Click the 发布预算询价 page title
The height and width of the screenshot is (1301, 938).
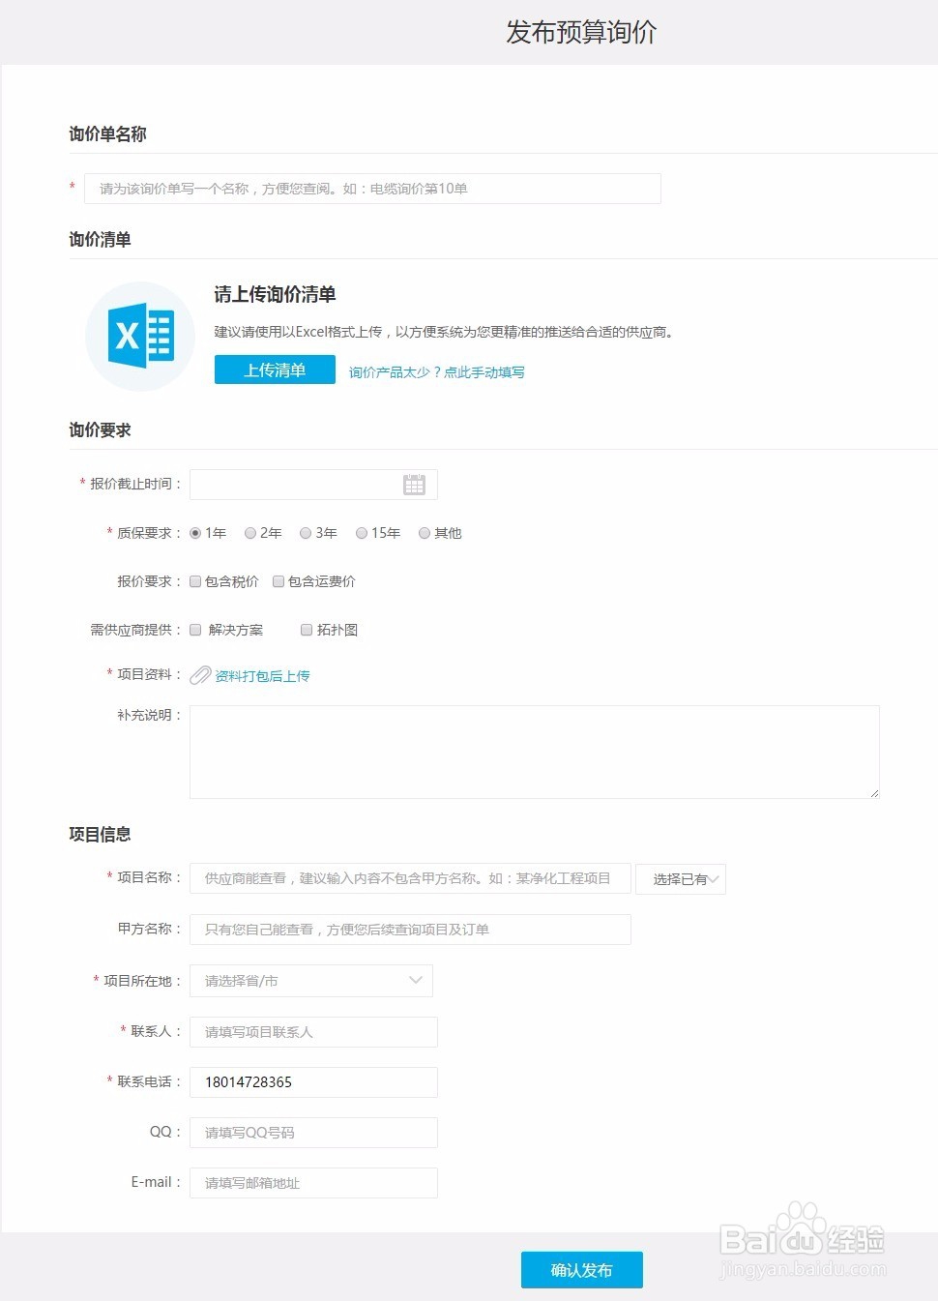(x=582, y=32)
